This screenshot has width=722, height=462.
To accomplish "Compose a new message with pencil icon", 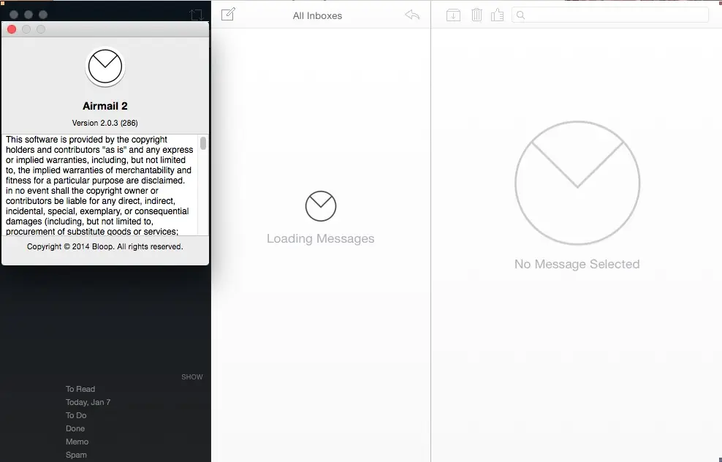I will click(229, 15).
